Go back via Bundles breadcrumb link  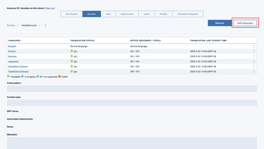[11, 25]
